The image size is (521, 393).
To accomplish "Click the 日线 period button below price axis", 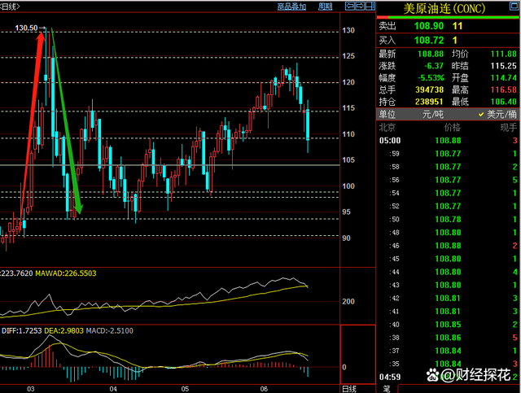I will point(349,389).
